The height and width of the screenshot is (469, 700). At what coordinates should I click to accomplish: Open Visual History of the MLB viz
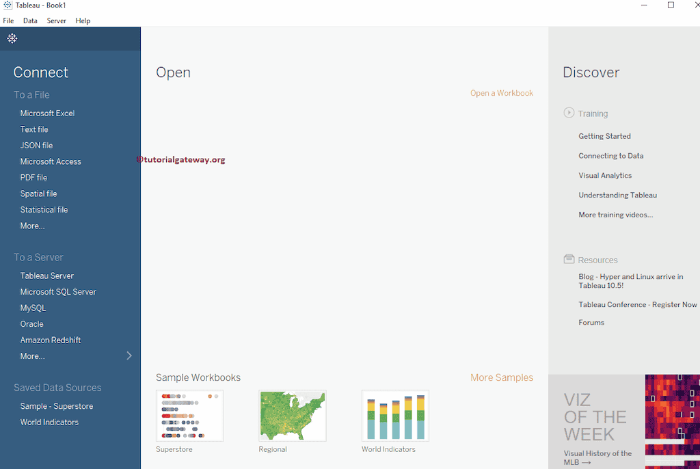click(x=597, y=457)
